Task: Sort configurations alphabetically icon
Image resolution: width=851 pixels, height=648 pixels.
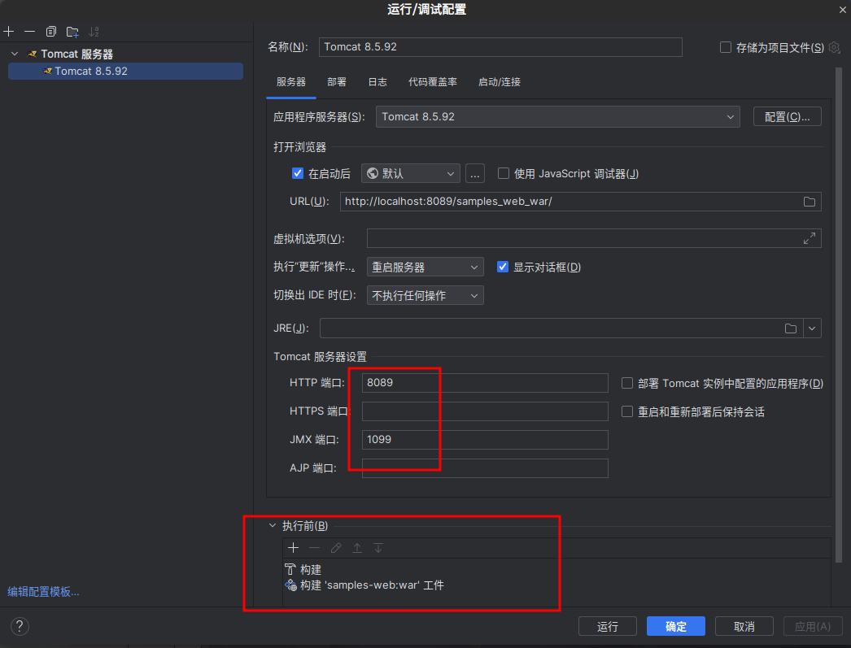Action: pos(94,32)
